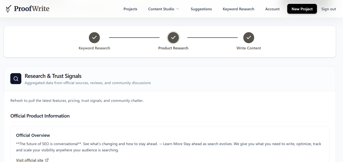Expand the chevron beside Content Studio
The height and width of the screenshot is (162, 343).
pyautogui.click(x=178, y=9)
